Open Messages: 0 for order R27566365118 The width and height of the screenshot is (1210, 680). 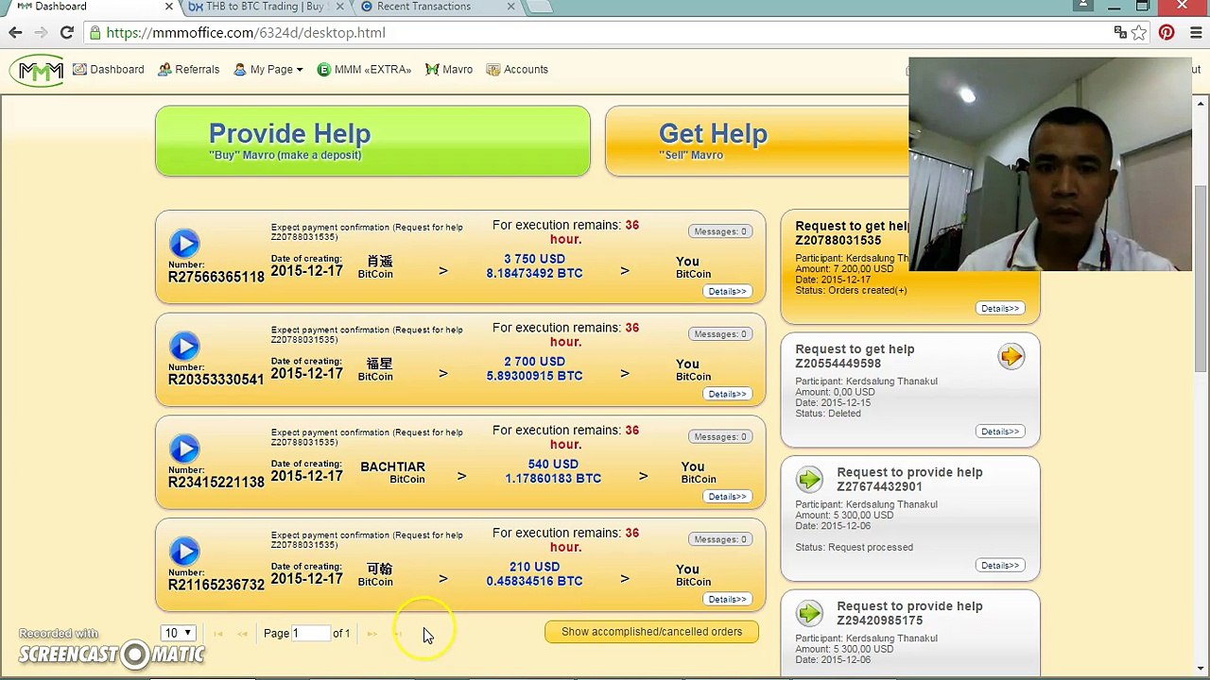tap(719, 231)
